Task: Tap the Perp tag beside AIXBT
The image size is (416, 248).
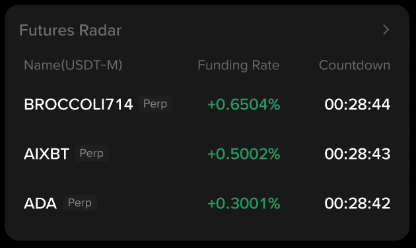Action: (x=92, y=153)
